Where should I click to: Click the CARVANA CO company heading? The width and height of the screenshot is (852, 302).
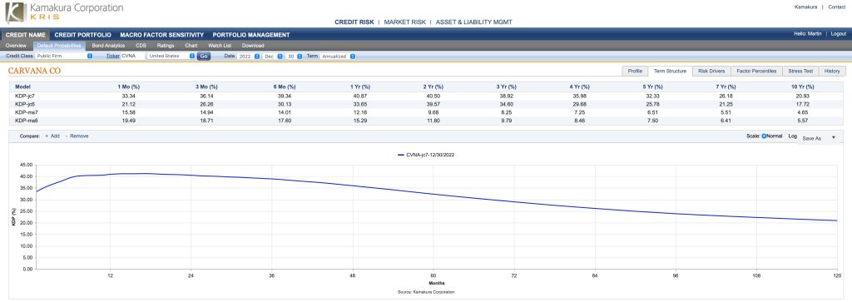tap(35, 72)
